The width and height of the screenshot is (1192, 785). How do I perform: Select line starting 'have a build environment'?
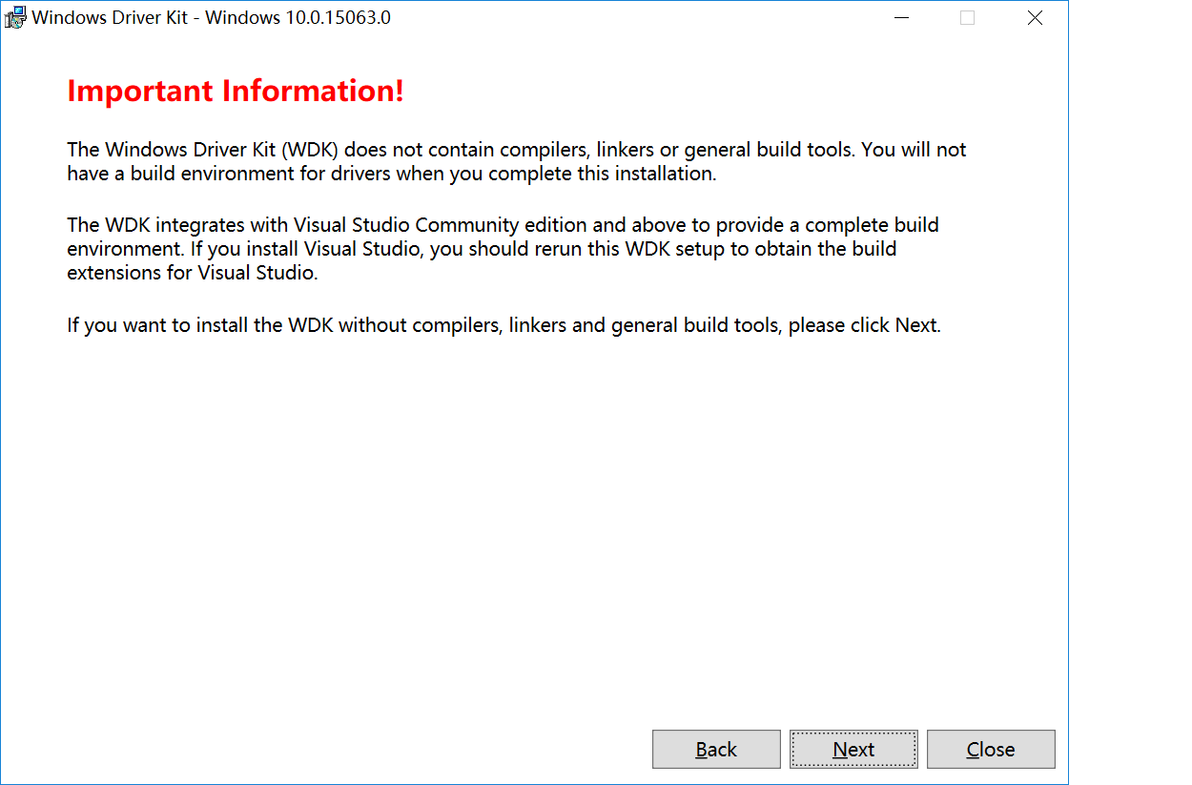(x=391, y=174)
